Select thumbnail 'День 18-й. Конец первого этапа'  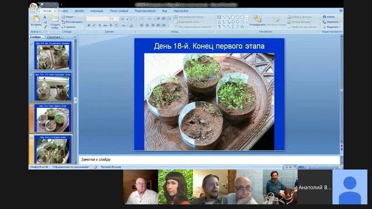coord(53,118)
